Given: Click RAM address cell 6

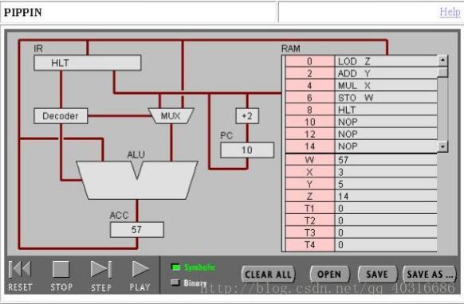Looking at the screenshot, I should [x=310, y=98].
